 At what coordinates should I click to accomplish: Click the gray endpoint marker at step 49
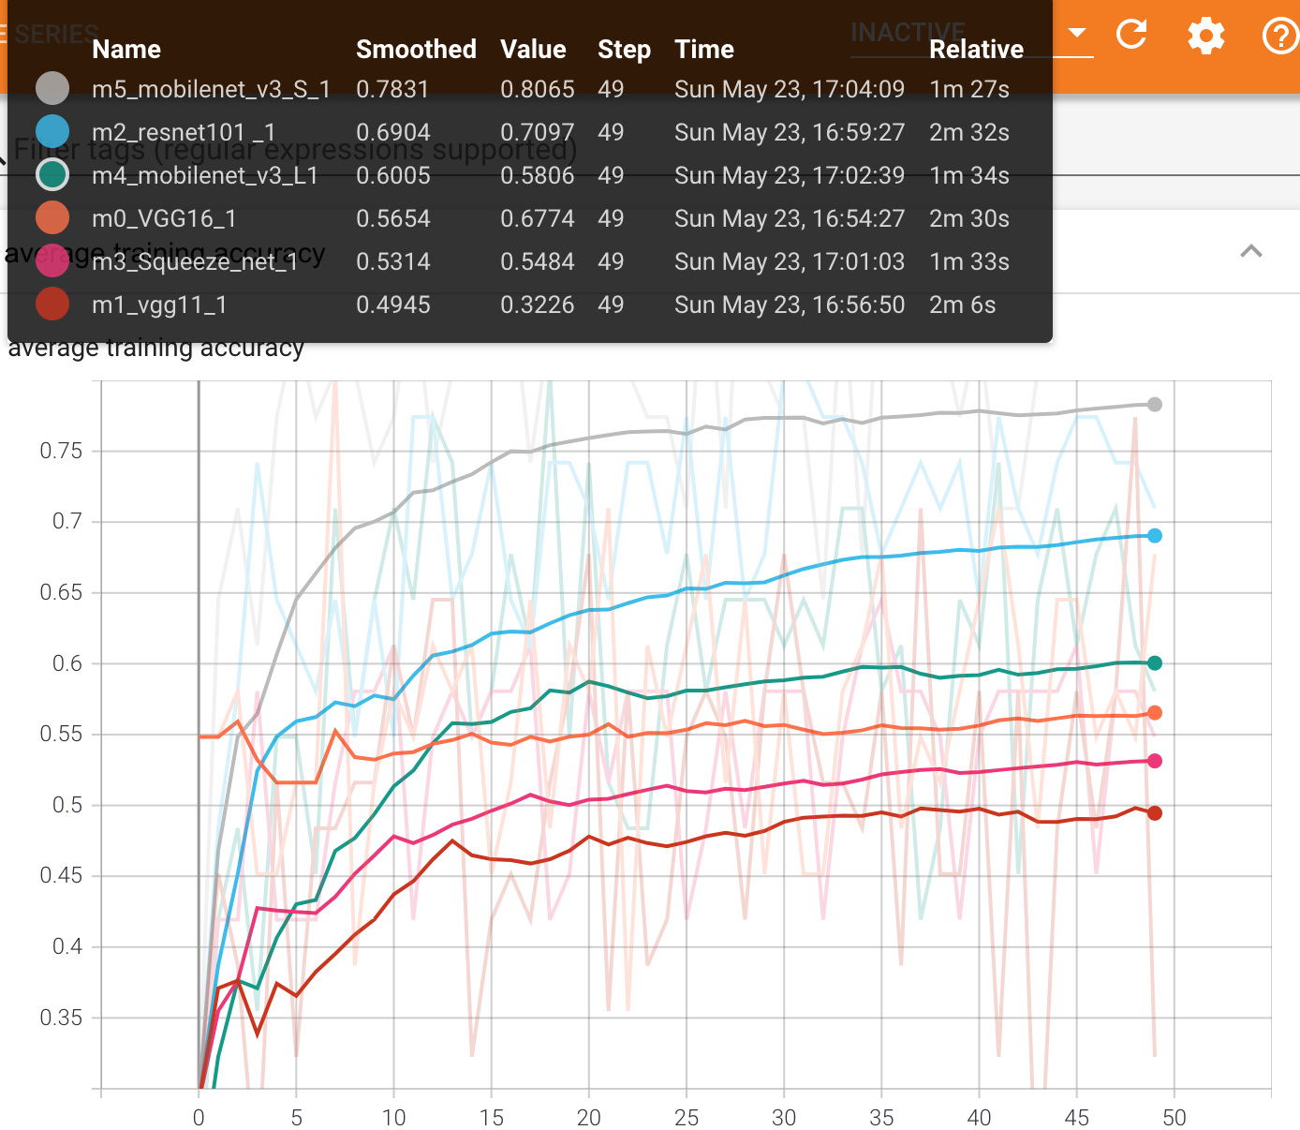click(1155, 404)
